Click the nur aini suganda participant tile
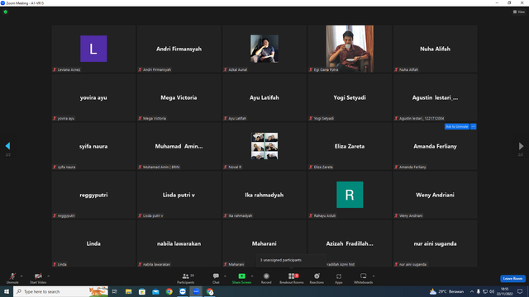529x297 pixels. (435, 243)
